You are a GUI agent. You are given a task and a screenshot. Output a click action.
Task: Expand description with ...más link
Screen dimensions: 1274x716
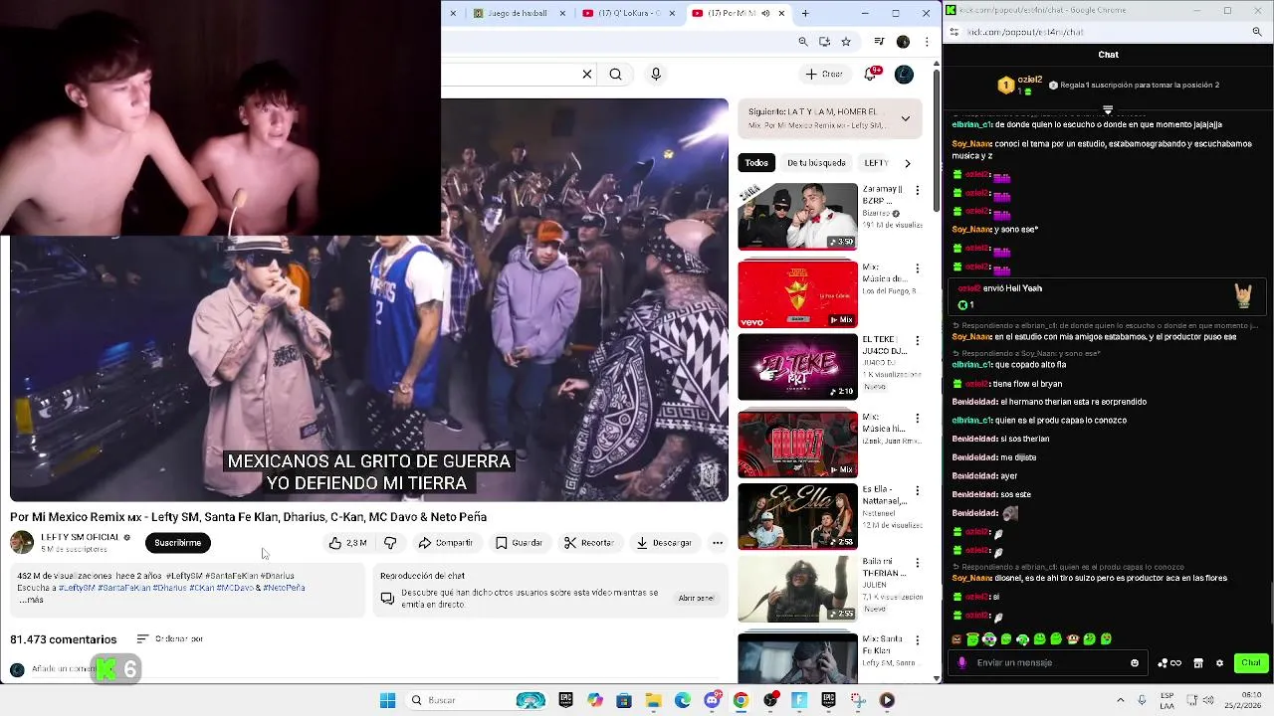click(x=31, y=600)
